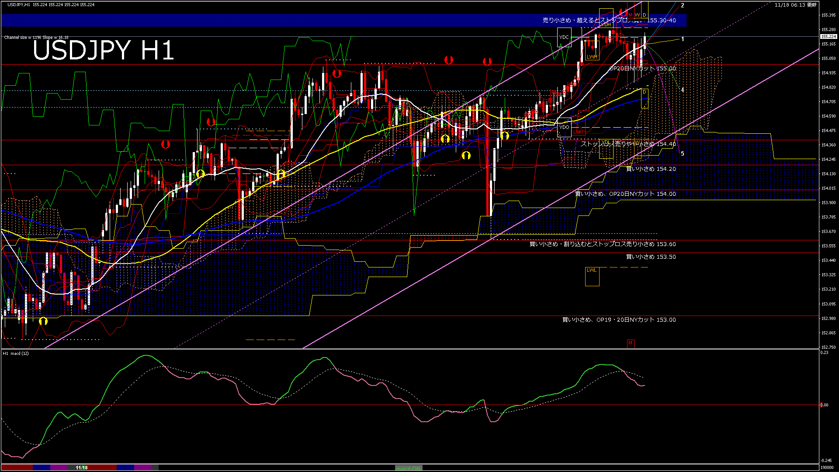Viewport: 839px width, 472px height.
Task: Click the current price tag 155.224
Action: (x=828, y=37)
